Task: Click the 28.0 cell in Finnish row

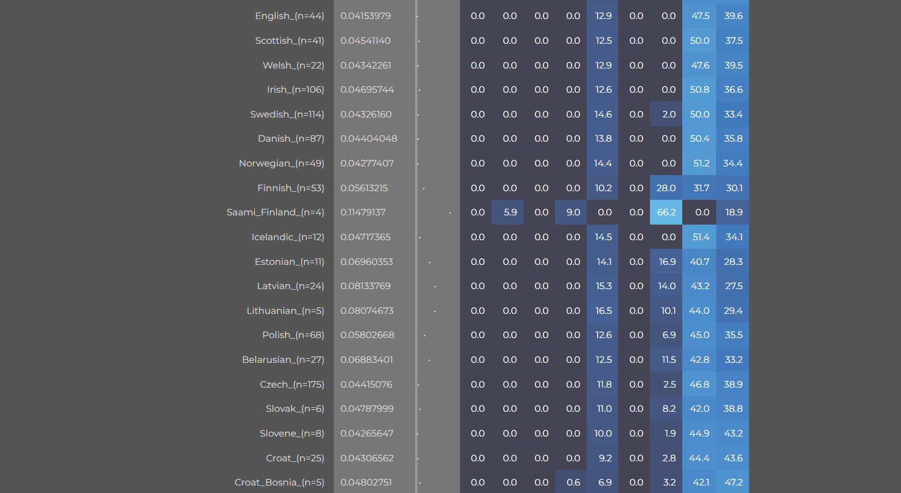Action: 666,188
